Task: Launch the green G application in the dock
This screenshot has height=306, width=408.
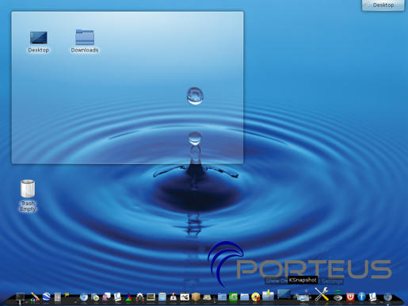Action: (233, 297)
